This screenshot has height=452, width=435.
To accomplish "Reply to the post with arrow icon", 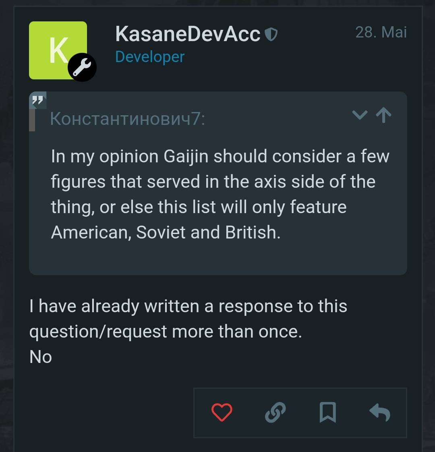I will click(x=379, y=413).
